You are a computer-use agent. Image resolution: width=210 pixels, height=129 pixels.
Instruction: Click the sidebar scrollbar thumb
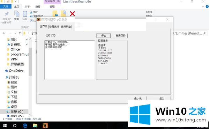(x=30, y=62)
